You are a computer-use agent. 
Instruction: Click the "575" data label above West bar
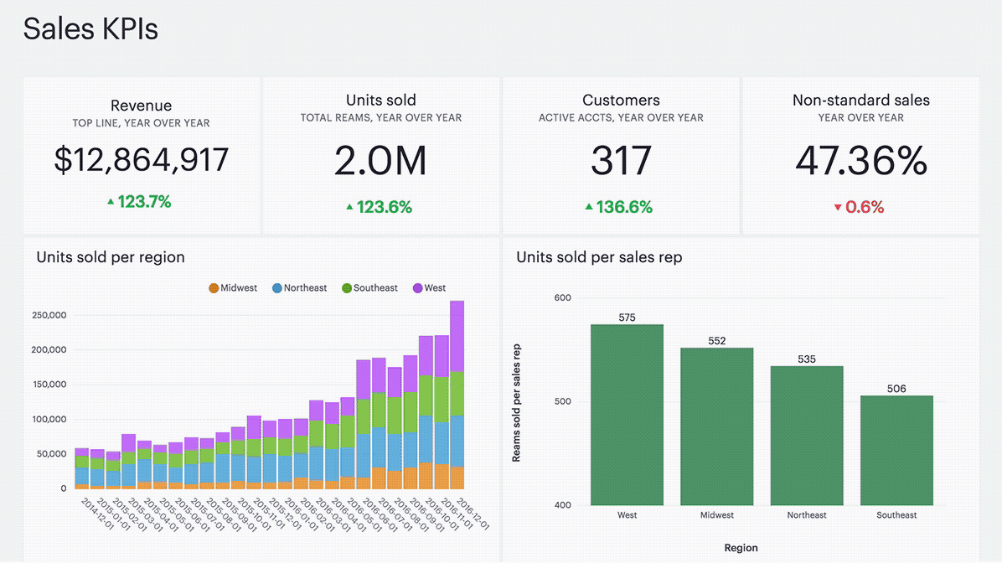coord(627,318)
